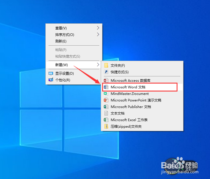Open 显示设置(D) display settings
This screenshot has width=210, height=179.
pos(74,74)
